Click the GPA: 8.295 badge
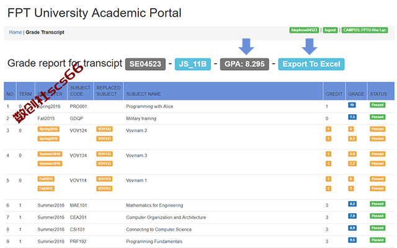 244,64
